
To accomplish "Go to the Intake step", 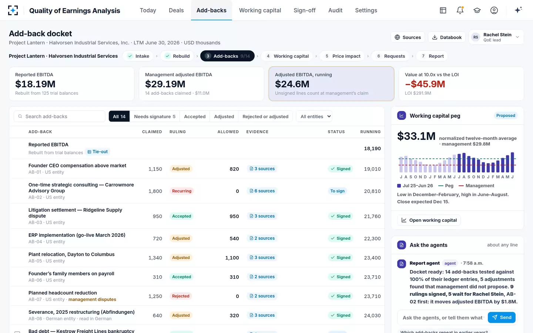I will 138,56.
